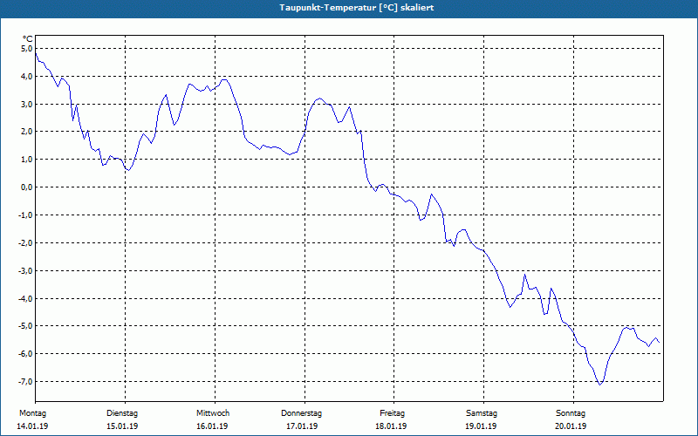
Task: Click the 16.01.19 date label
Action: [x=212, y=426]
